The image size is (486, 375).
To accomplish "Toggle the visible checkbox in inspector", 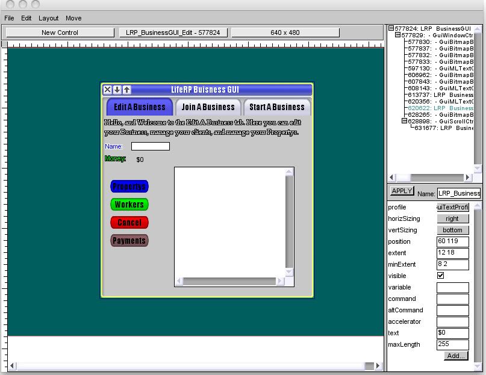I will (441, 276).
